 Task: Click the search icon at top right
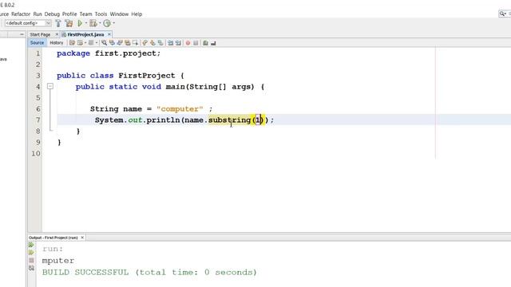coord(503,14)
